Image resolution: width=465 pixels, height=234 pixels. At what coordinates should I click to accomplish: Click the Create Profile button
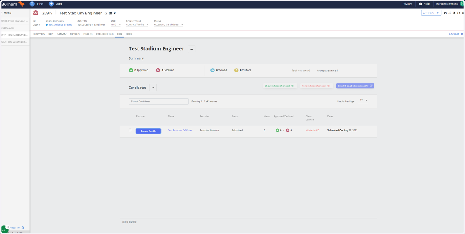[x=148, y=131]
